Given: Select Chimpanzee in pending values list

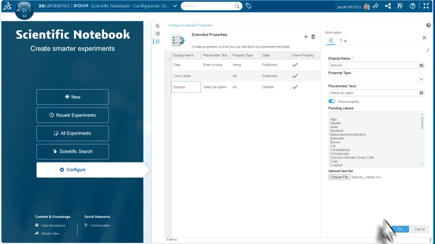Looking at the screenshot, I should point(339,154).
